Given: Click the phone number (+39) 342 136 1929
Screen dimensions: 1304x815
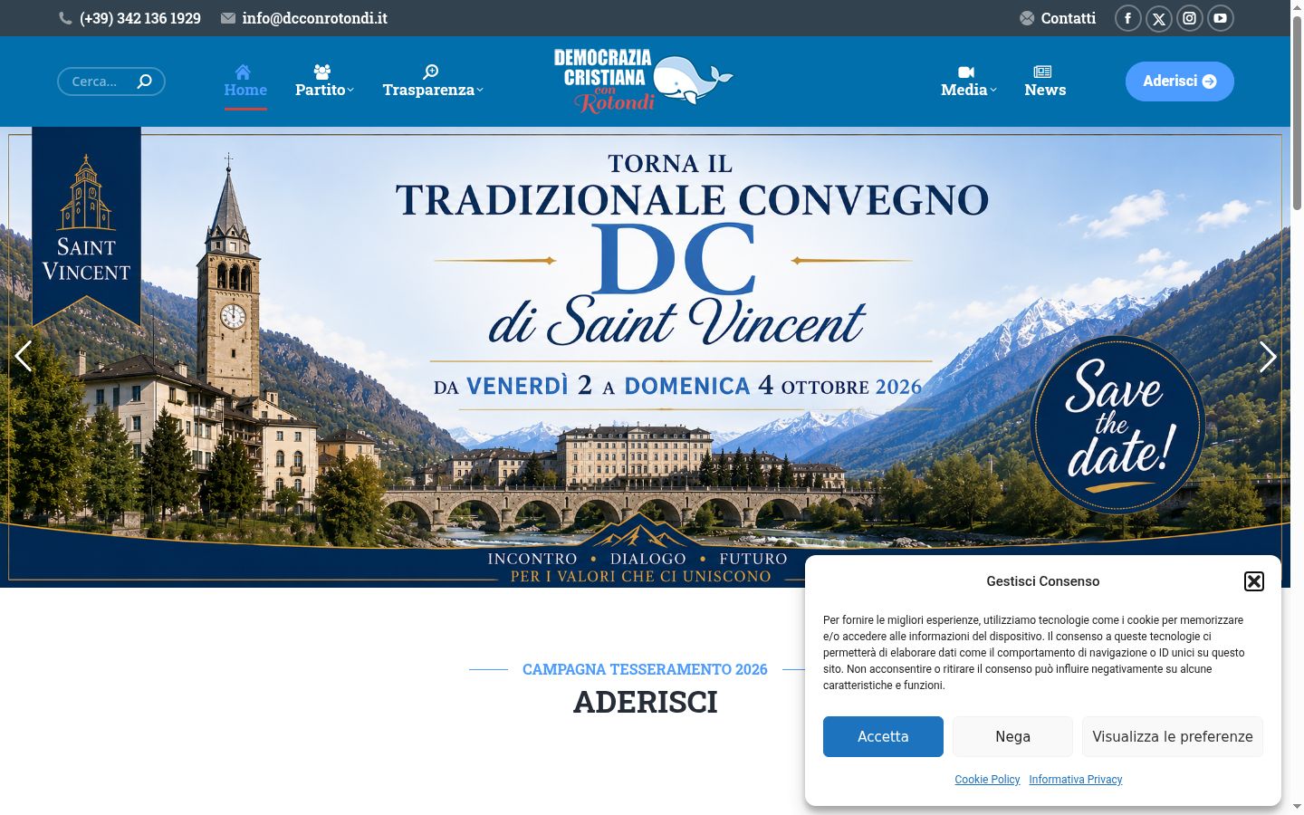Looking at the screenshot, I should (x=140, y=18).
